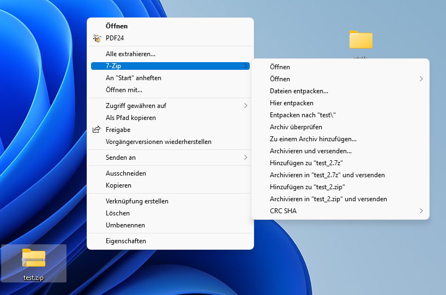Expand the Zugriff gewähren auf submenu arrow
The height and width of the screenshot is (295, 446).
(x=245, y=106)
